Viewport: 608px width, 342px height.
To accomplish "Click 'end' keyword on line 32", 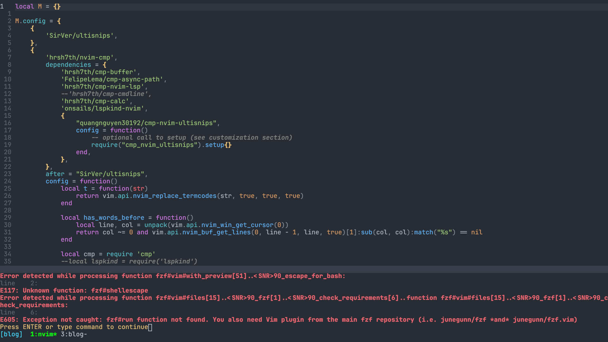I will point(66,239).
